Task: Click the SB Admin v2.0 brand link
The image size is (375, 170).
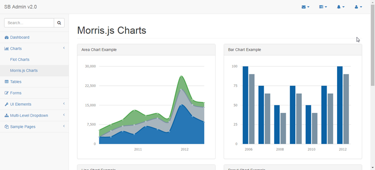Action: tap(21, 7)
